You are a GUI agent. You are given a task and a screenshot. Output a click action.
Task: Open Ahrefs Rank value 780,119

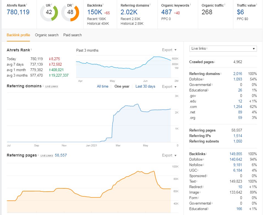tap(18, 12)
